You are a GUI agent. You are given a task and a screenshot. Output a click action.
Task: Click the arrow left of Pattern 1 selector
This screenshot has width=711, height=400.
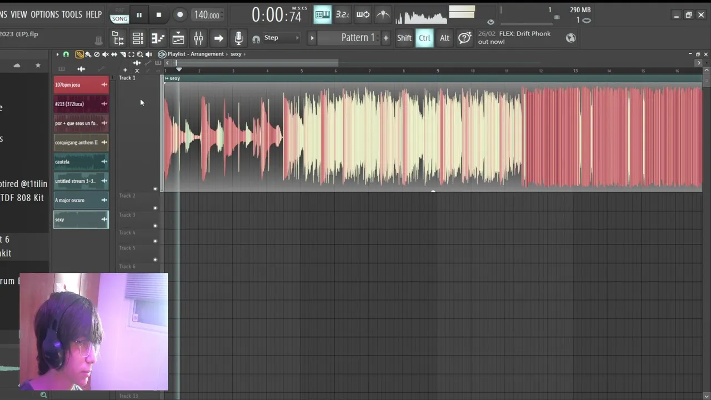[312, 38]
